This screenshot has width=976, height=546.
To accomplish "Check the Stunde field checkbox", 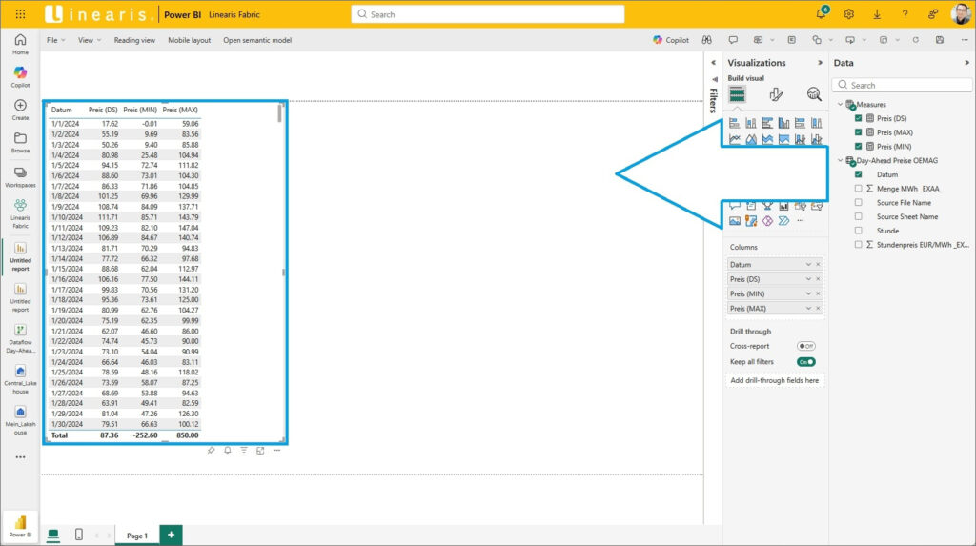I will click(x=859, y=231).
